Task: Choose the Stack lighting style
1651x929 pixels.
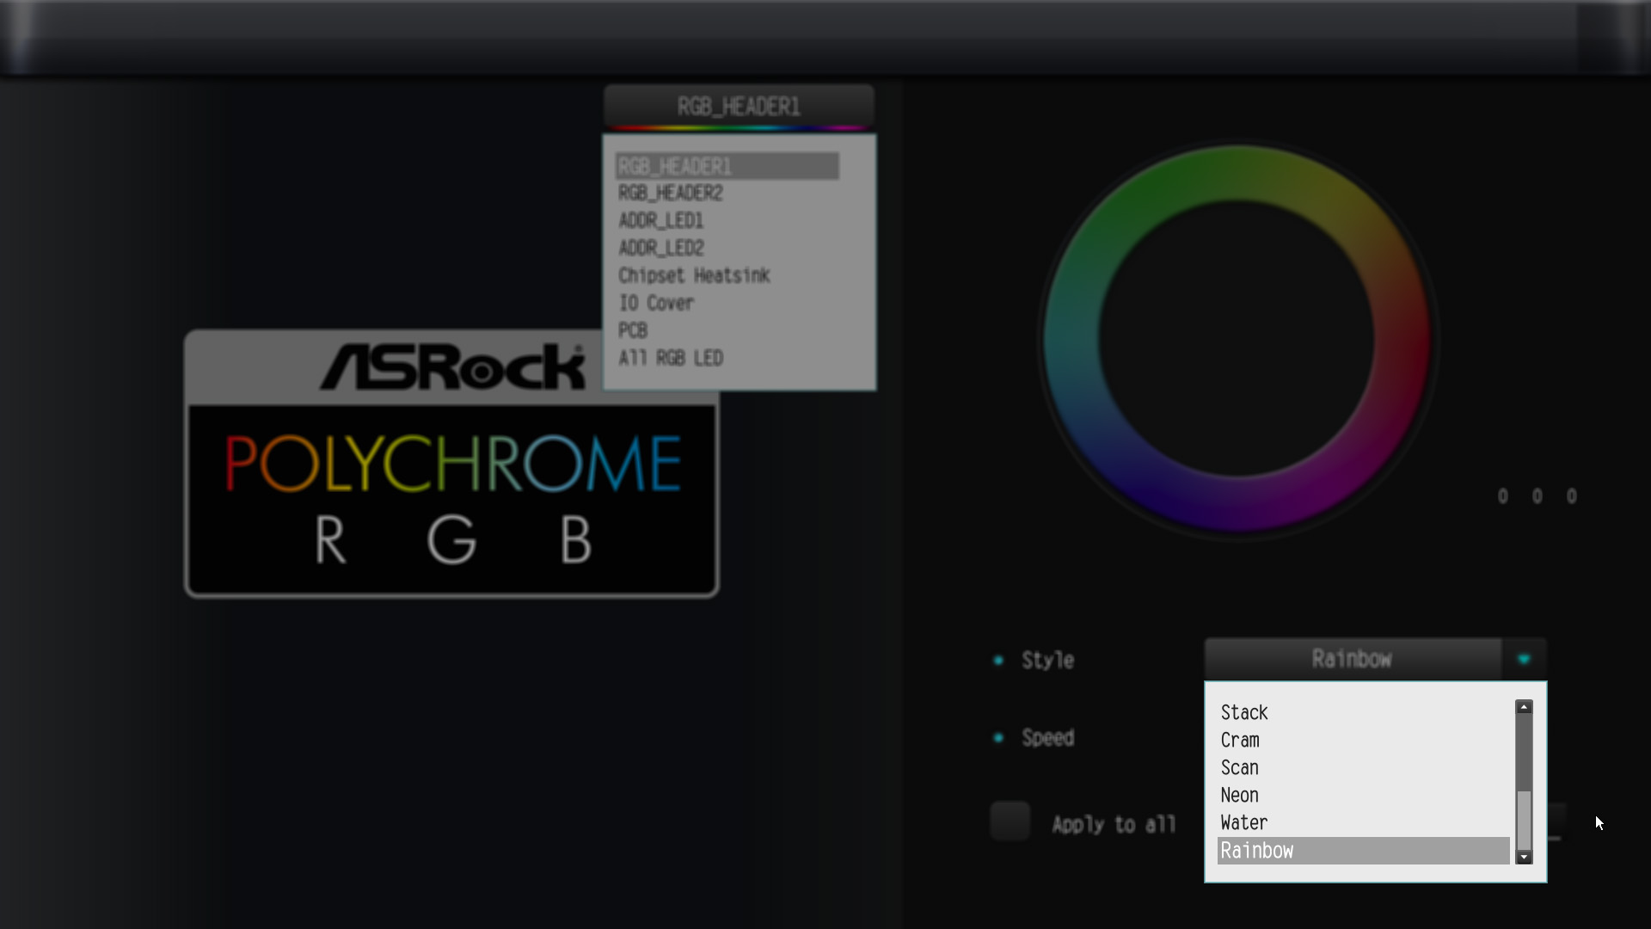Action: [x=1243, y=712]
